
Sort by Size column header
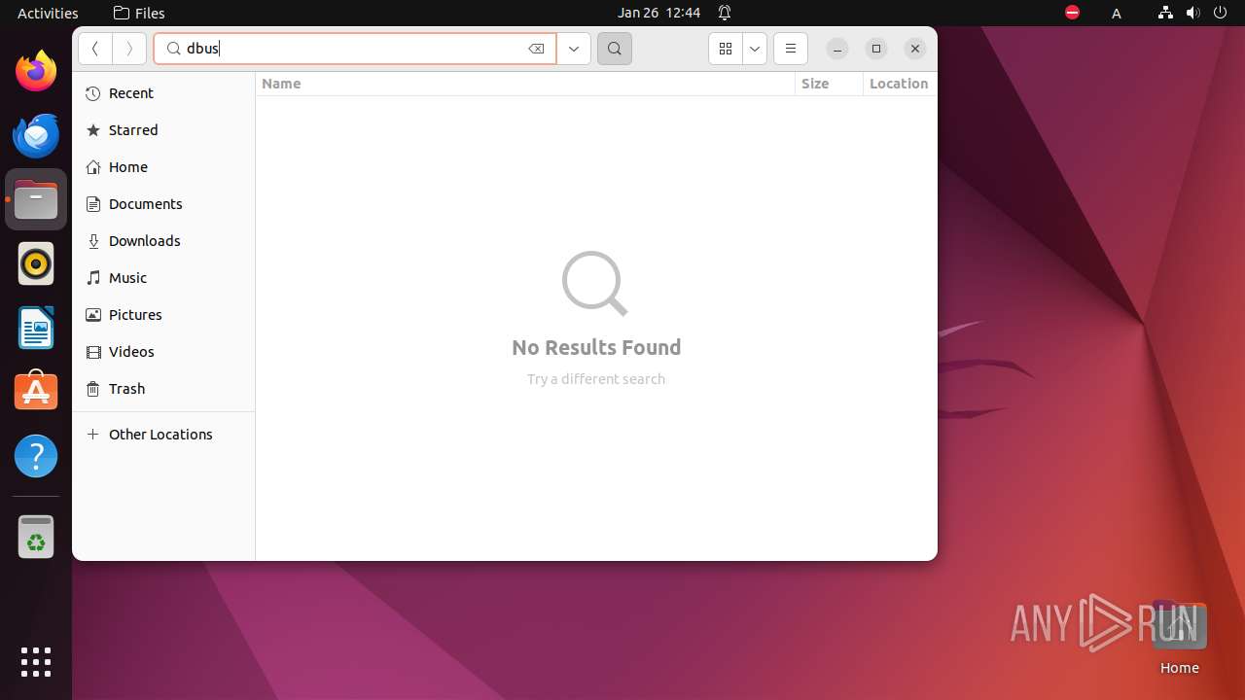(x=829, y=84)
